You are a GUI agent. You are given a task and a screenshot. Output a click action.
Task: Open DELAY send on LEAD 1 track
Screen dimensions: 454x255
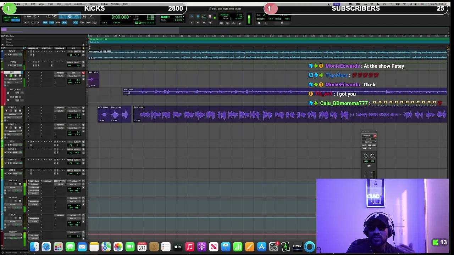tap(60, 111)
